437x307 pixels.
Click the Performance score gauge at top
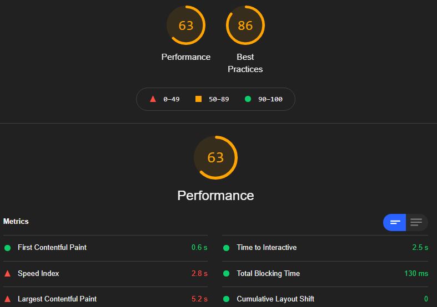pos(186,25)
